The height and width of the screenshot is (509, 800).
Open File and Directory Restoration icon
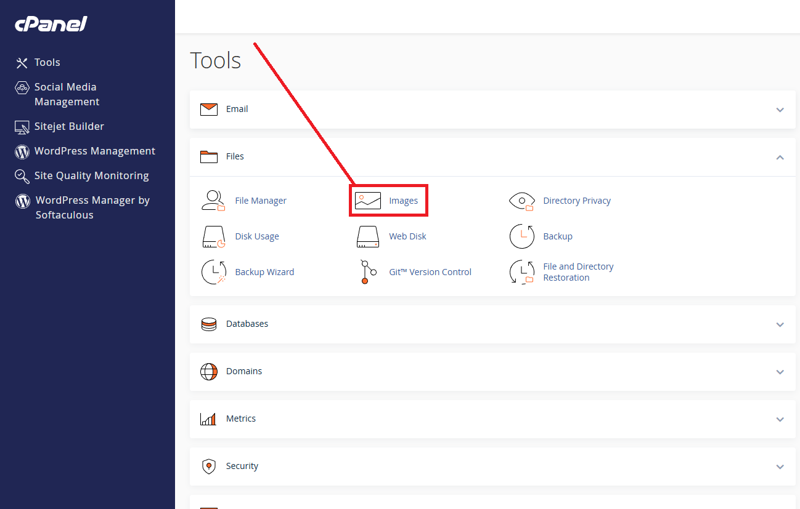[x=522, y=272]
